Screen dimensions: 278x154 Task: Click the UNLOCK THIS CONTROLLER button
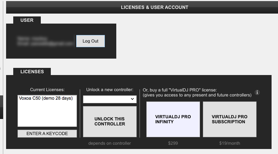tap(110, 121)
